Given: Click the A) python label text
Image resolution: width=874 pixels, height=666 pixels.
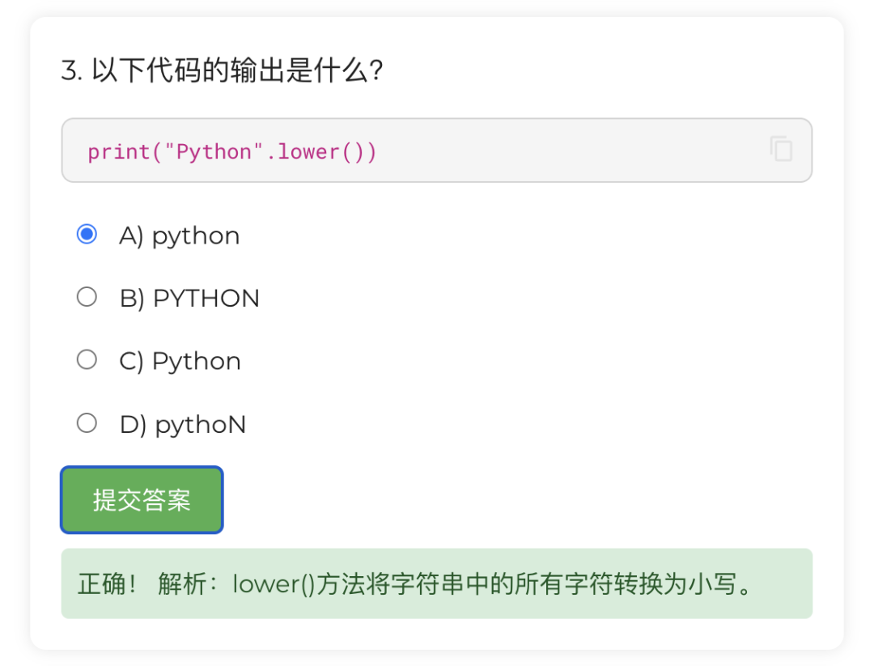Looking at the screenshot, I should pyautogui.click(x=179, y=235).
